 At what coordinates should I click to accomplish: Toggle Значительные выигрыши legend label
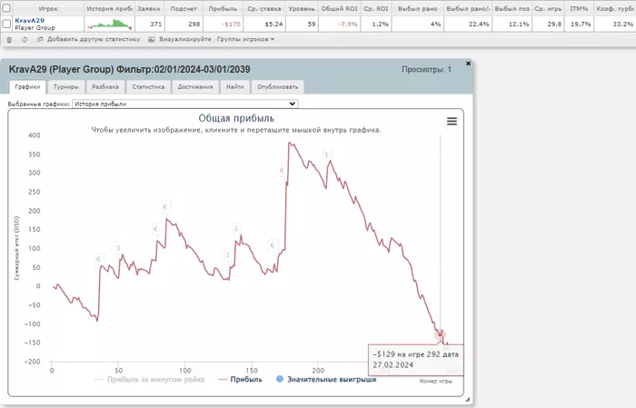tap(332, 380)
